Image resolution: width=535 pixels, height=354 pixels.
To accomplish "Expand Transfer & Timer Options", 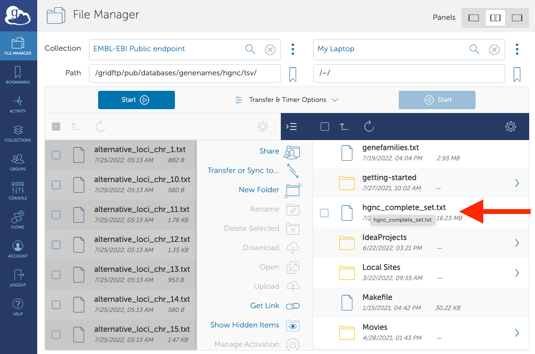I will pos(287,100).
